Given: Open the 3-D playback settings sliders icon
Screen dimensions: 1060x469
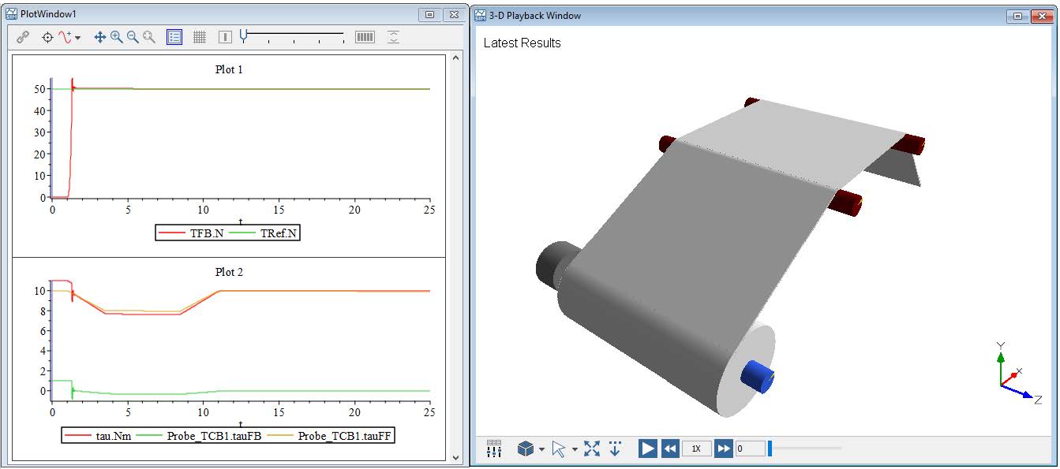Looking at the screenshot, I should point(495,449).
